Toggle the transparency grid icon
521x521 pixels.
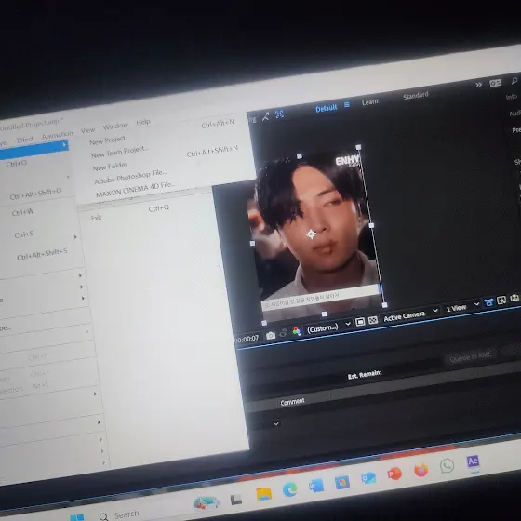pos(373,320)
